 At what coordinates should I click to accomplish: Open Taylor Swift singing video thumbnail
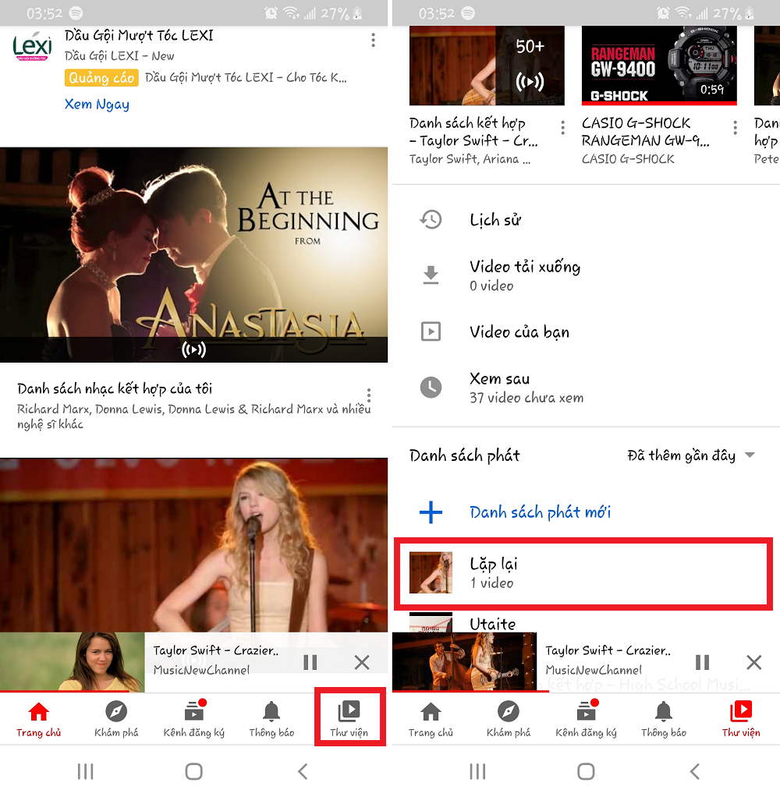point(193,544)
